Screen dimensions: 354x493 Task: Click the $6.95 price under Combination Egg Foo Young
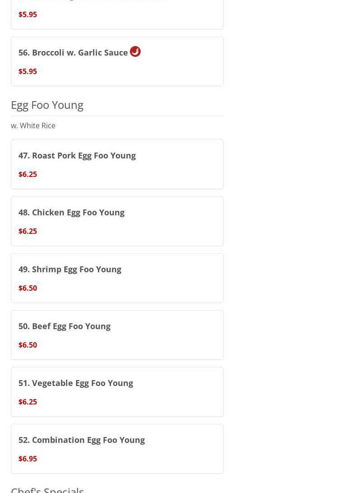click(x=28, y=459)
